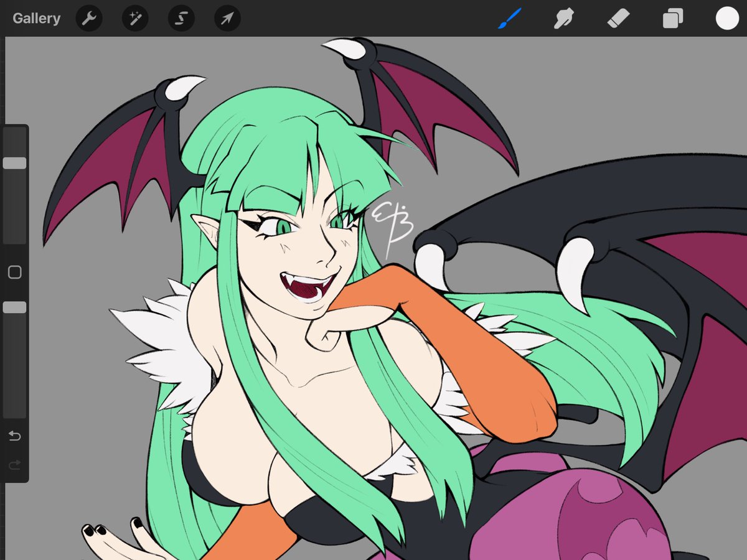Open the Adjustments magic wand menu
This screenshot has width=747, height=560.
(135, 19)
